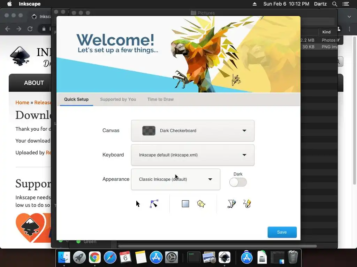This screenshot has height=267, width=357.
Task: Switch to the Supported by You tab
Action: click(x=118, y=99)
